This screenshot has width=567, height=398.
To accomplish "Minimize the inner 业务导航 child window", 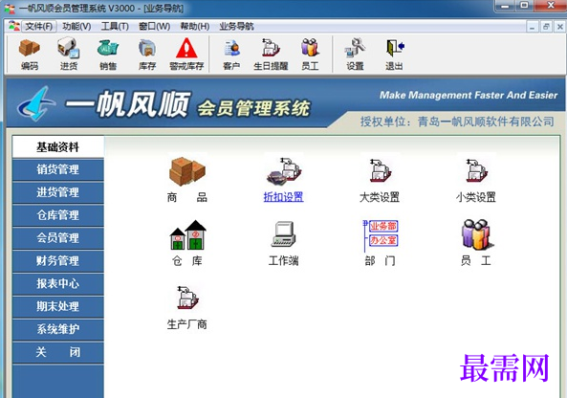I will (532, 27).
